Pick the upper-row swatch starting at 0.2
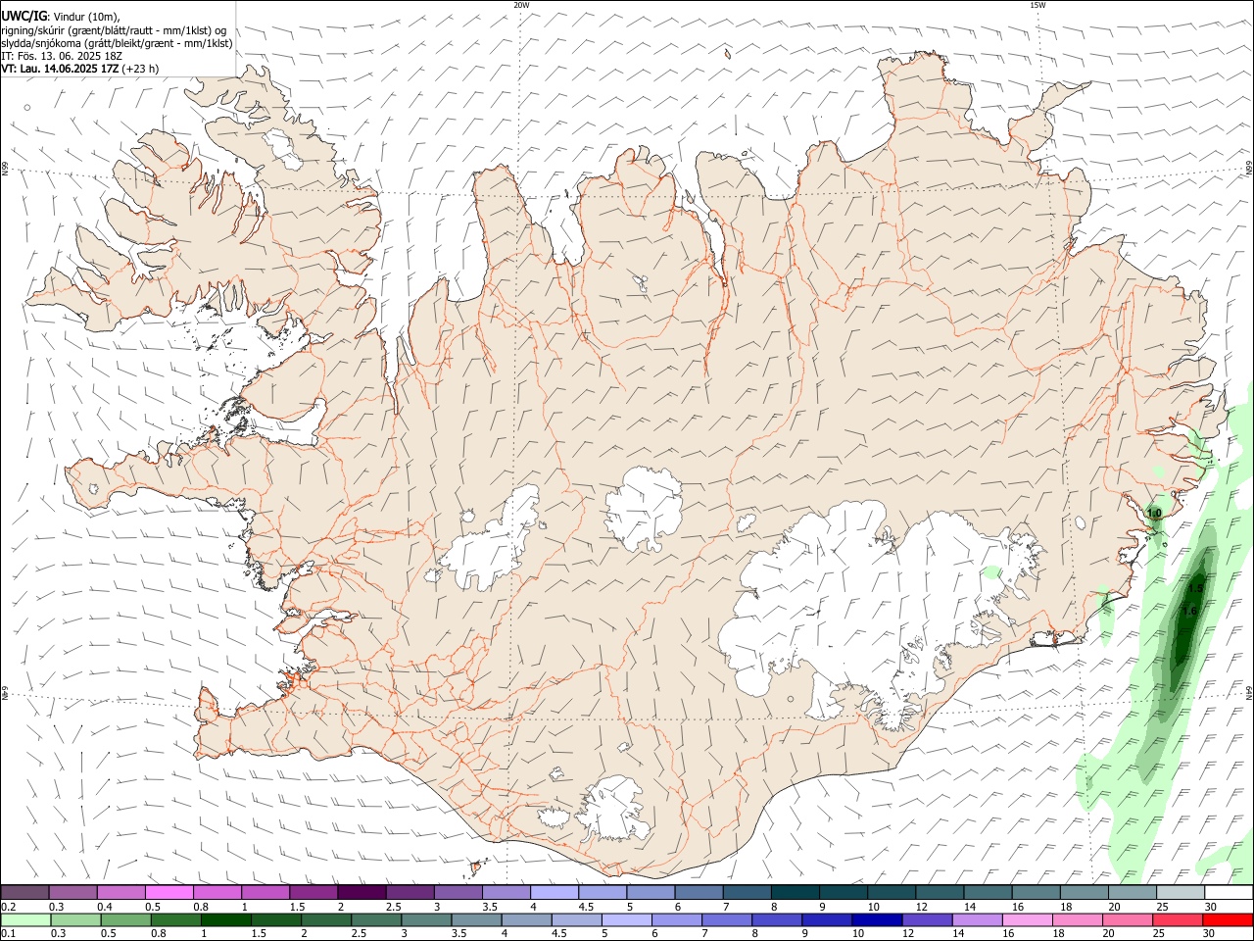The height and width of the screenshot is (941, 1254). tap(24, 893)
